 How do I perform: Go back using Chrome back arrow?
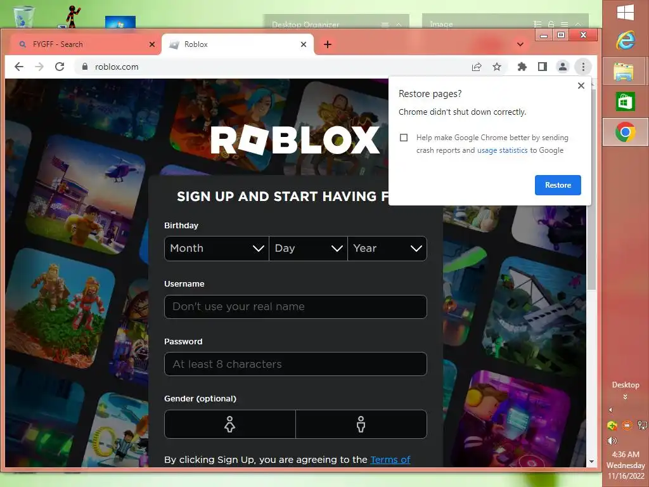(19, 67)
